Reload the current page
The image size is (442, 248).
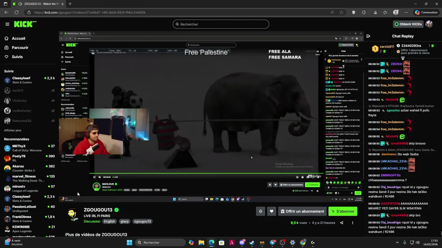[16, 12]
